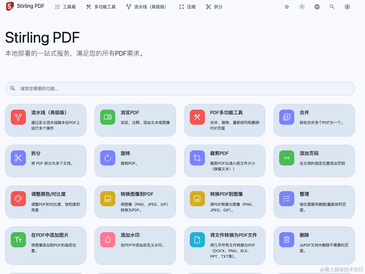Click the tagline 本地部署的一站式服务，满足您的所有PDF需求。
Image resolution: width=365 pixels, height=274 pixels.
[75, 53]
